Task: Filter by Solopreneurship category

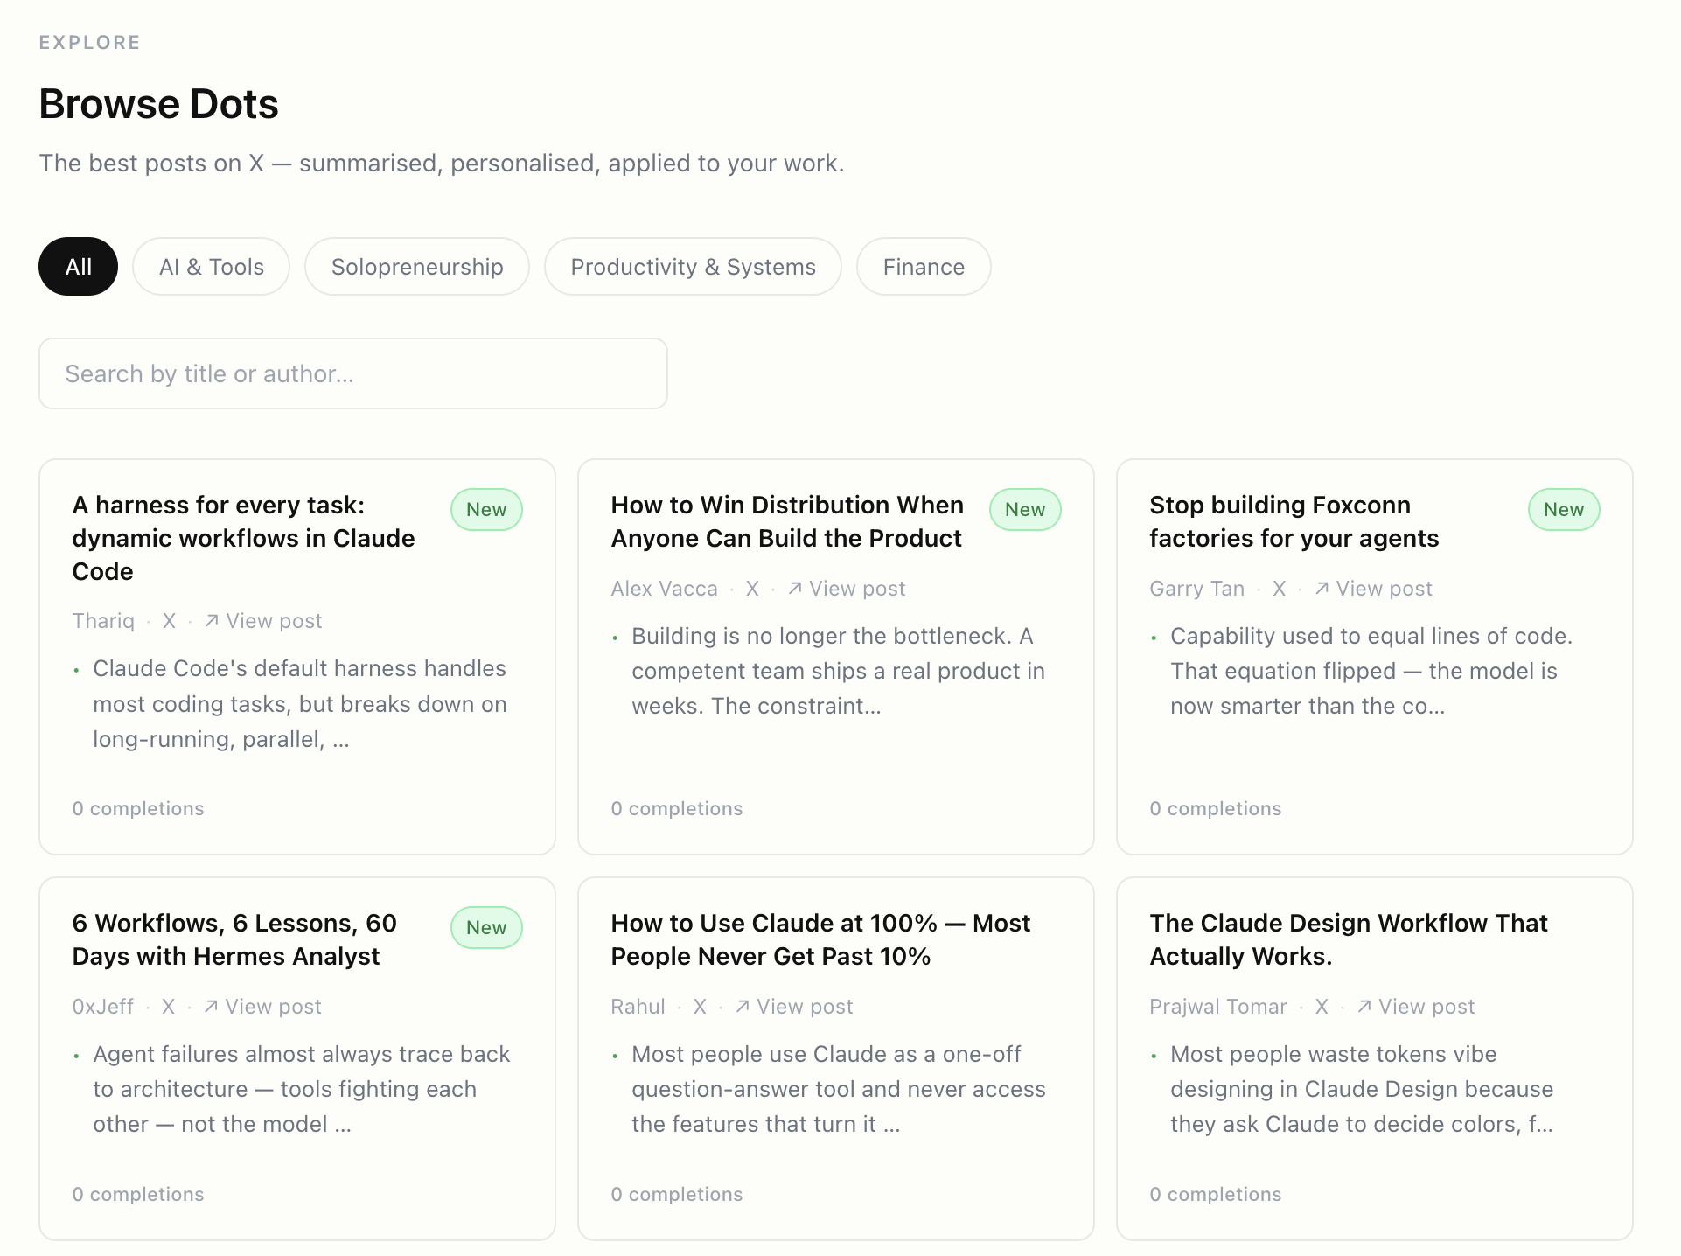Action: [x=417, y=267]
